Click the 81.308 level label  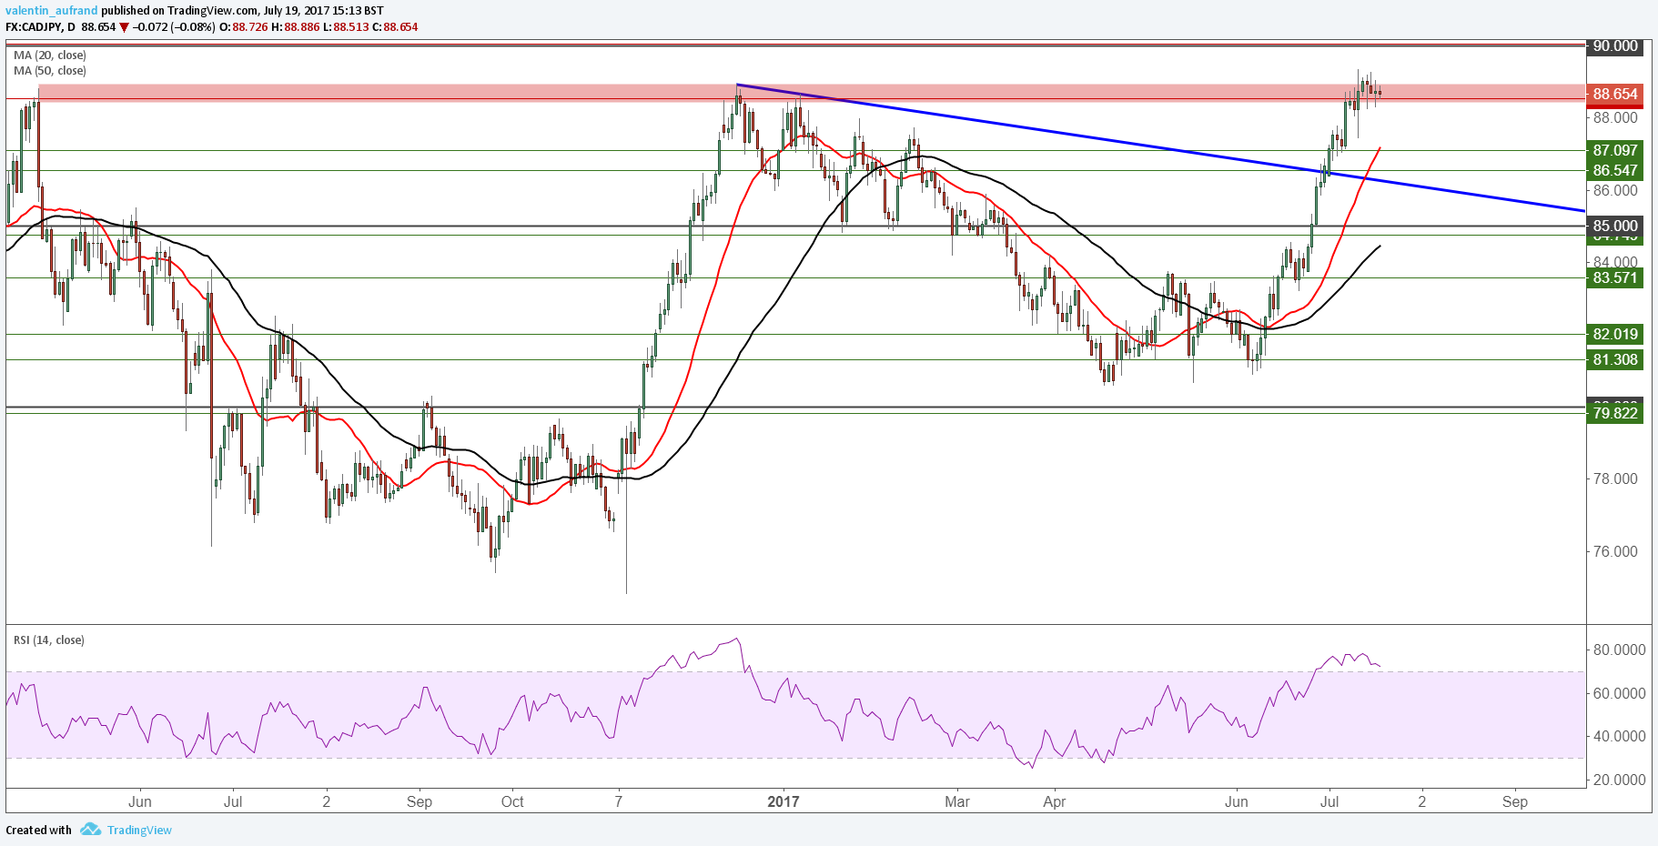click(x=1615, y=359)
